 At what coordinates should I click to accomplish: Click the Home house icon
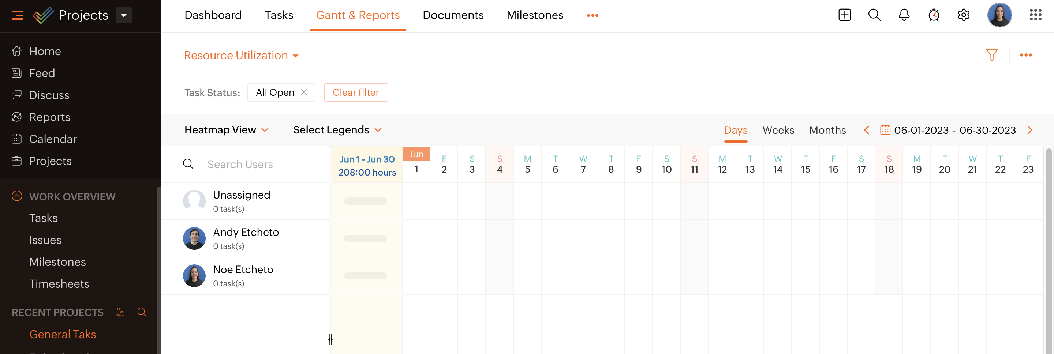17,51
